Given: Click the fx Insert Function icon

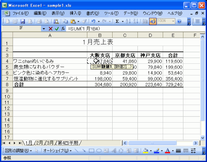Looking at the screenshot, I should 63,29.
